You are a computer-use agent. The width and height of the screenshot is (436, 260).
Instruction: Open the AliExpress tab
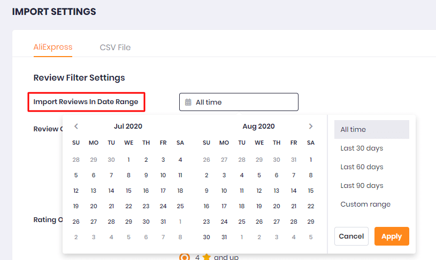point(53,47)
